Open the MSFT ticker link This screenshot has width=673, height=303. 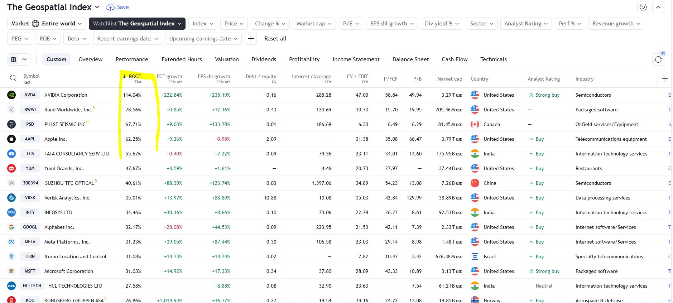[30, 271]
